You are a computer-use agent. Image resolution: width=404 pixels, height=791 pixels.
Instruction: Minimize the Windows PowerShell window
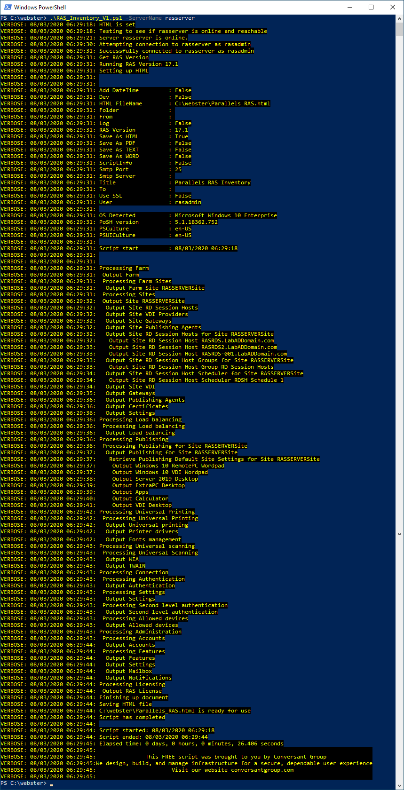click(349, 7)
